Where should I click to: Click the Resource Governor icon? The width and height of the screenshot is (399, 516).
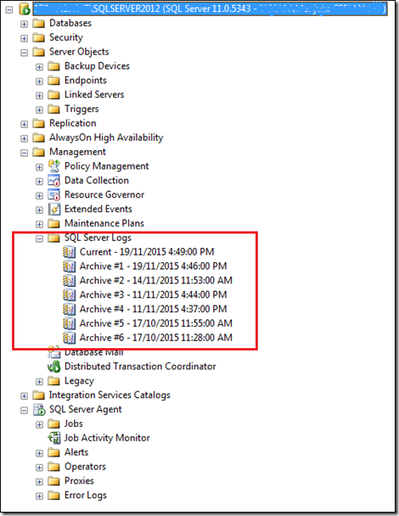[54, 195]
